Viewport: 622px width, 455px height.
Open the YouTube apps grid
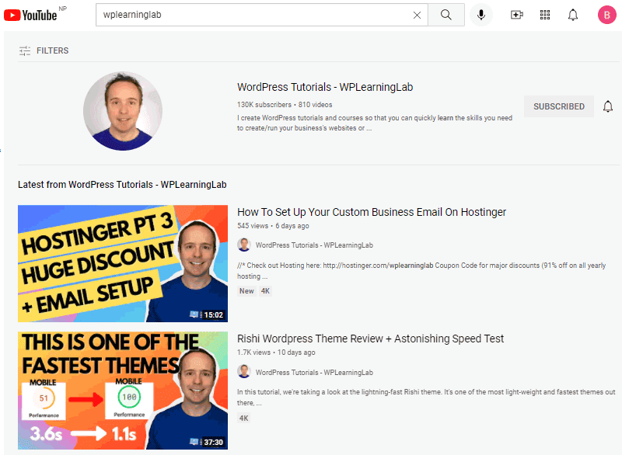(545, 15)
